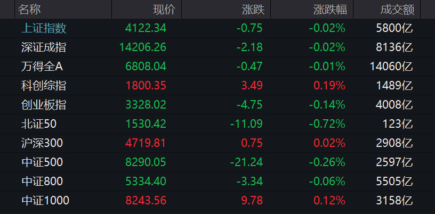
Task: Select the 北证50 row name
Action: click(39, 124)
